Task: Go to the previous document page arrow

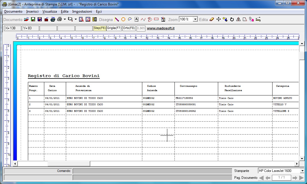Action: (x=268, y=178)
